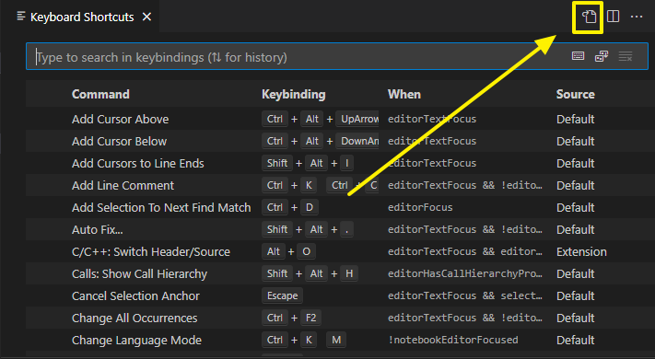Click the Escape keybinding

coord(283,296)
